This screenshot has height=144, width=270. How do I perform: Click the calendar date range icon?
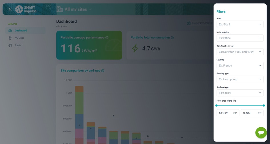[x=189, y=23]
